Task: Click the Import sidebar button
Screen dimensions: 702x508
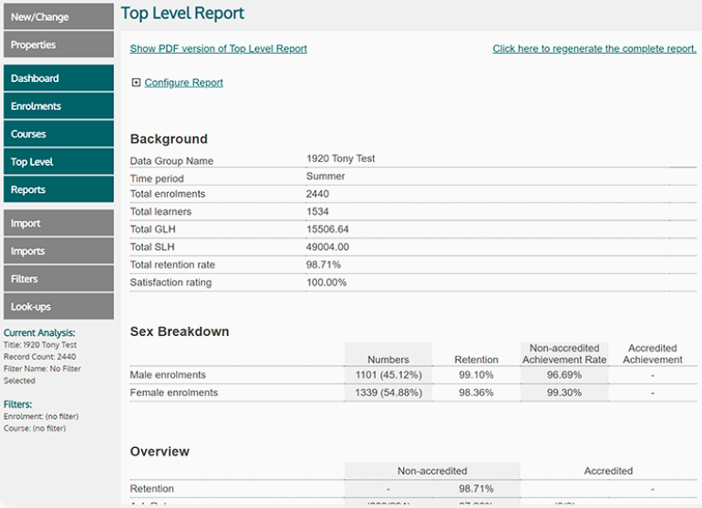Action: tap(58, 223)
